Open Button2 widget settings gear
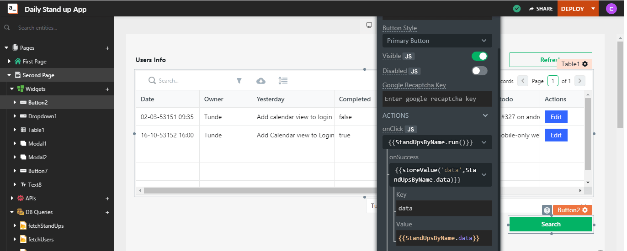 click(x=584, y=210)
